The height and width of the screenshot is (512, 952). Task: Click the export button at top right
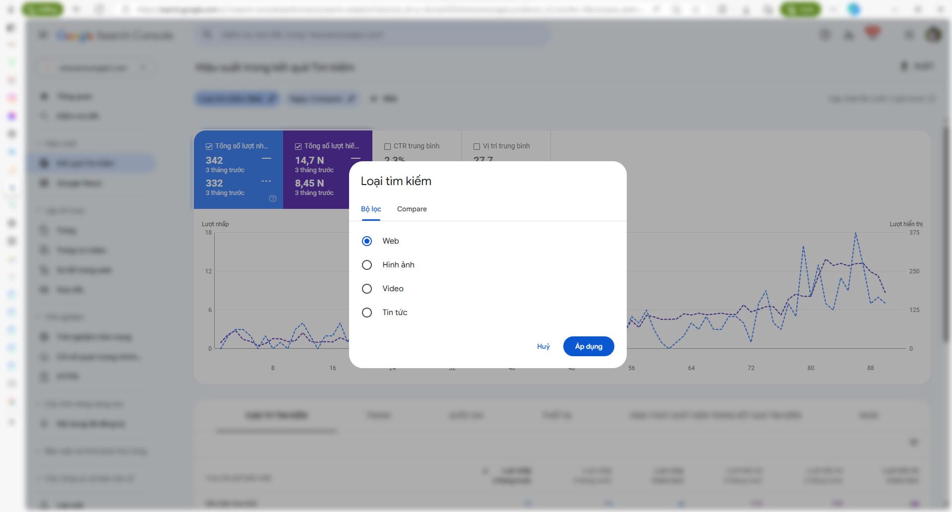tap(917, 66)
